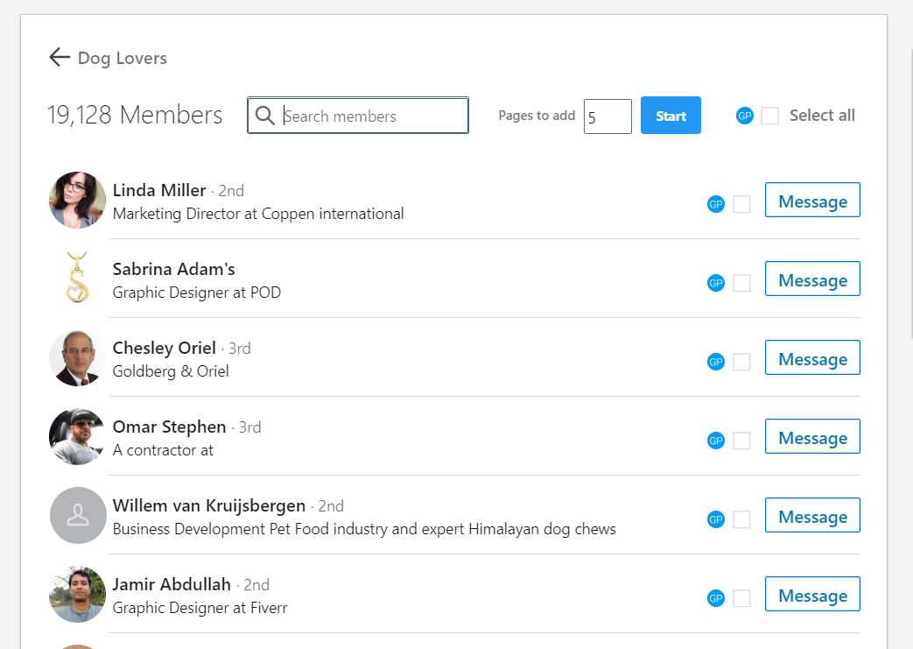The height and width of the screenshot is (649, 913).
Task: Click the GP icon in Willem van Kruijsbergen's row
Action: click(x=716, y=519)
